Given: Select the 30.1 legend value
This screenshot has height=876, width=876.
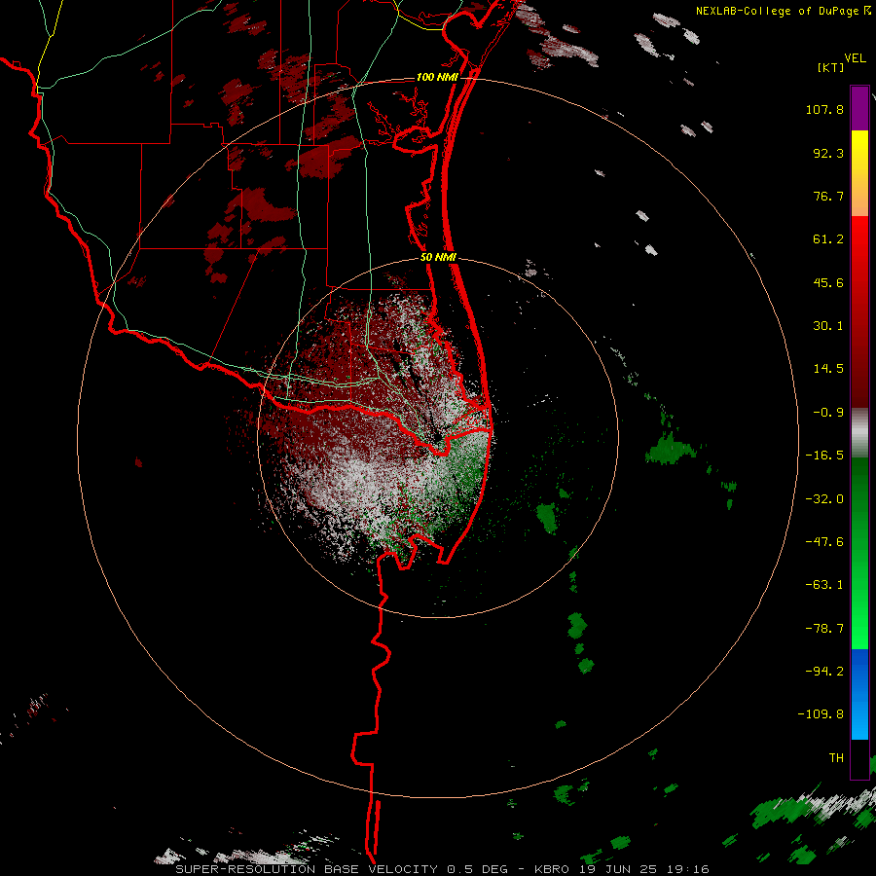Looking at the screenshot, I should [x=828, y=326].
